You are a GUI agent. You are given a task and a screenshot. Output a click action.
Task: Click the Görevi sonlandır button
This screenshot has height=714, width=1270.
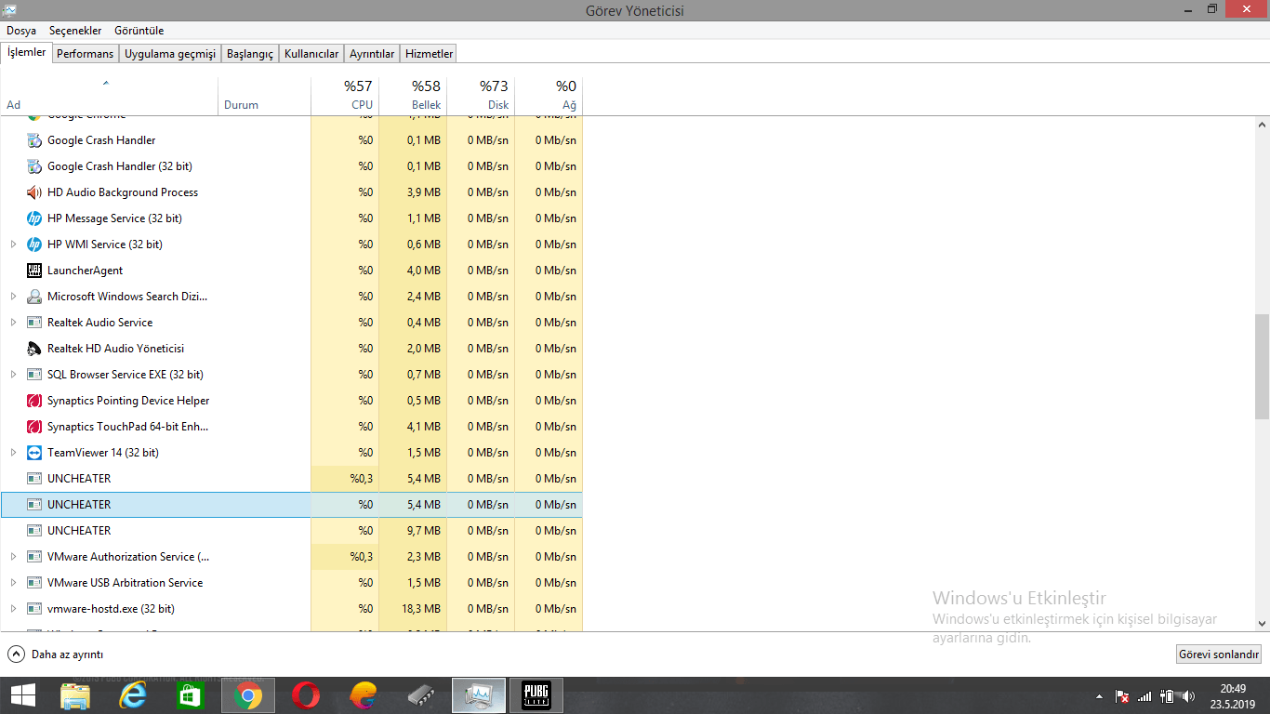pyautogui.click(x=1219, y=654)
